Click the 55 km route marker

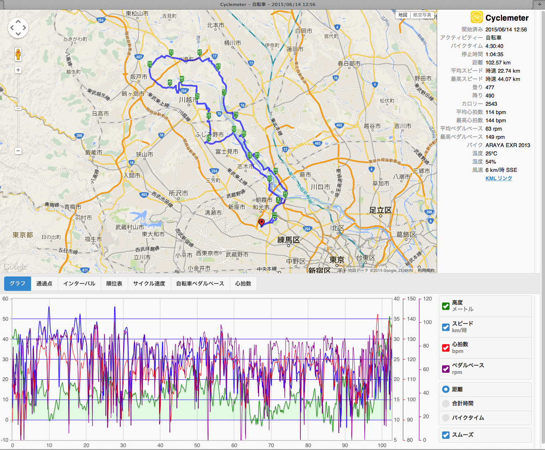pyautogui.click(x=171, y=52)
